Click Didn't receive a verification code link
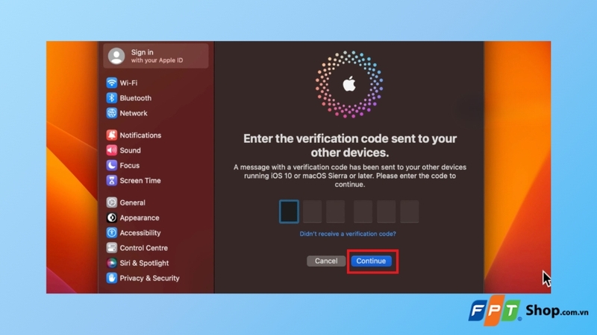This screenshot has height=335, width=597. [x=348, y=234]
